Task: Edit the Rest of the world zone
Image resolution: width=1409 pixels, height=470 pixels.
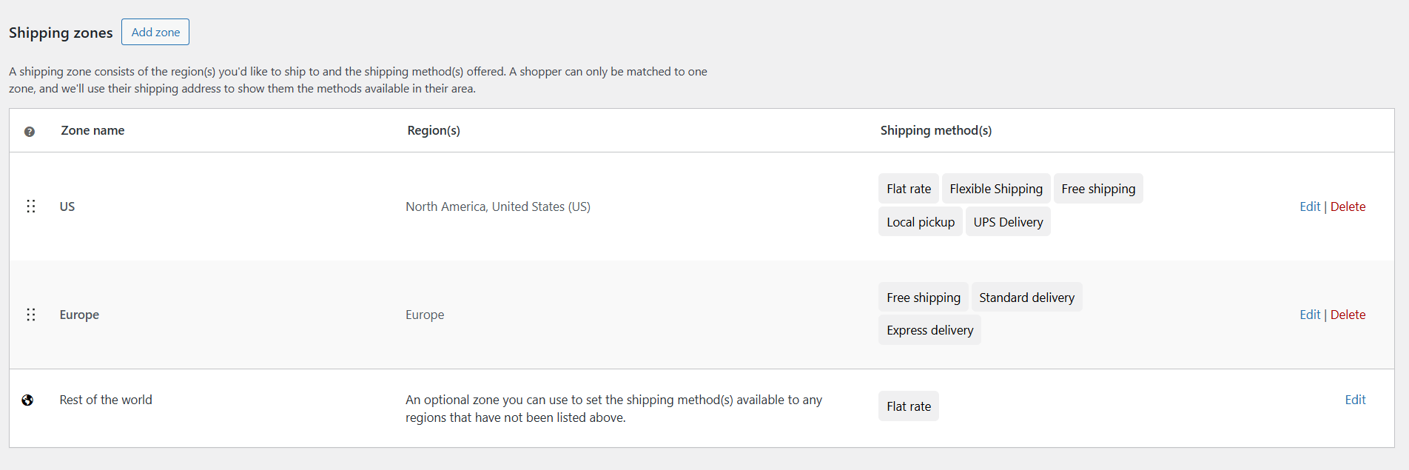Action: tap(1355, 400)
